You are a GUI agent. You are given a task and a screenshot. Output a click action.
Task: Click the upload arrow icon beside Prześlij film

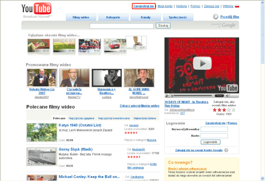[216, 17]
